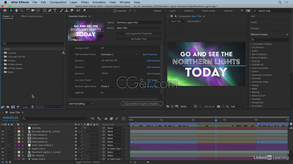This screenshot has height=164, width=293.
Task: Click the Search Help field
Action: coord(272,11)
